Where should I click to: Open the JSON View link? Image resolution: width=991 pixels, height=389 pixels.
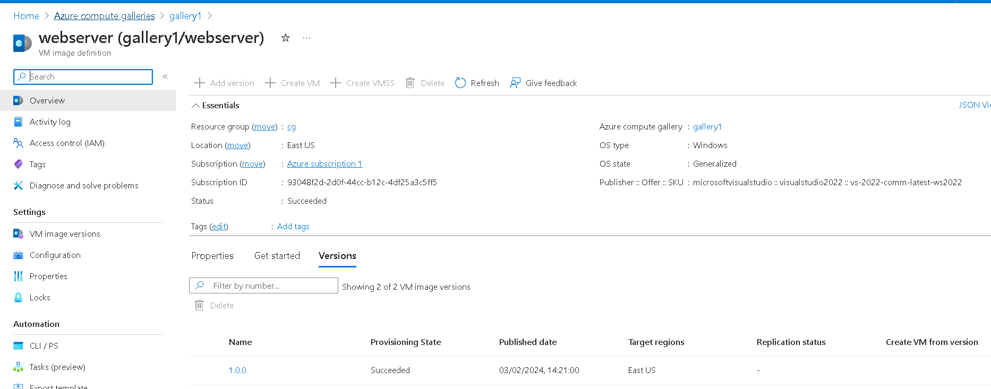[975, 105]
